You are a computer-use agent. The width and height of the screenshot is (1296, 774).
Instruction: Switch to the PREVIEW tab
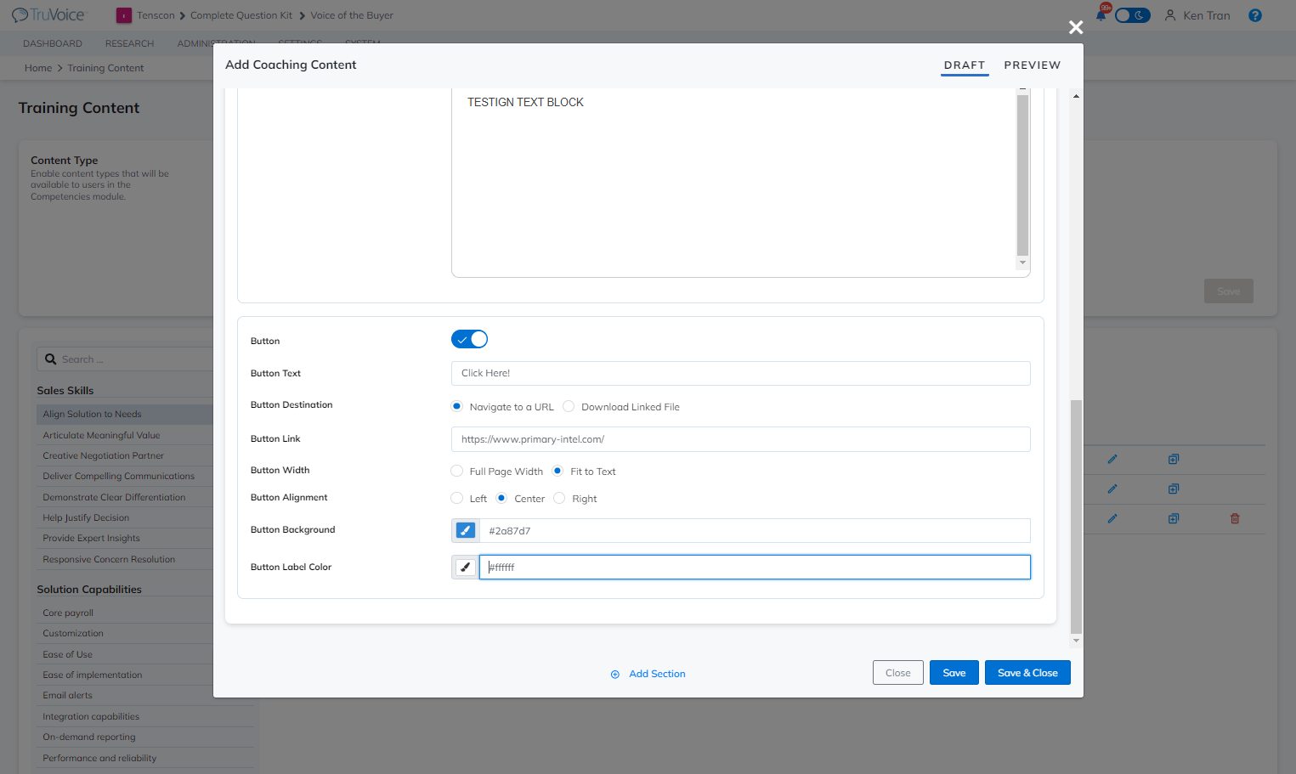point(1033,65)
